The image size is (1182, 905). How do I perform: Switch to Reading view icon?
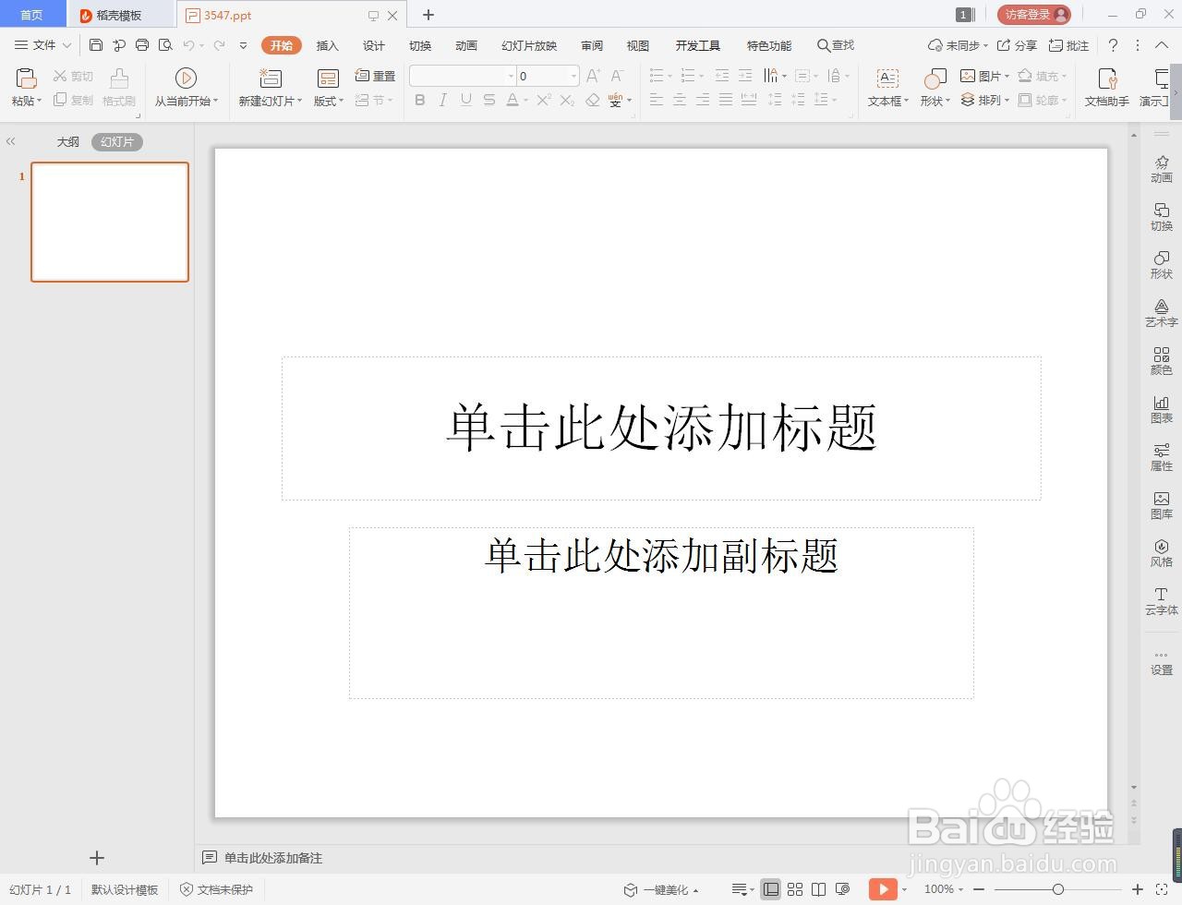click(818, 889)
